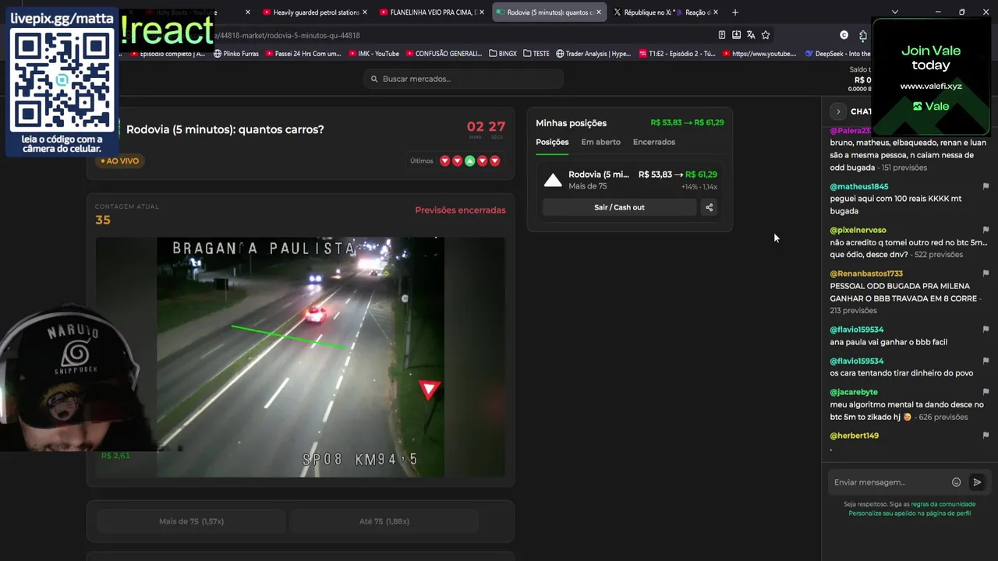Image resolution: width=998 pixels, height=561 pixels.
Task: Flag the message from @pixelnervoso
Action: click(986, 230)
